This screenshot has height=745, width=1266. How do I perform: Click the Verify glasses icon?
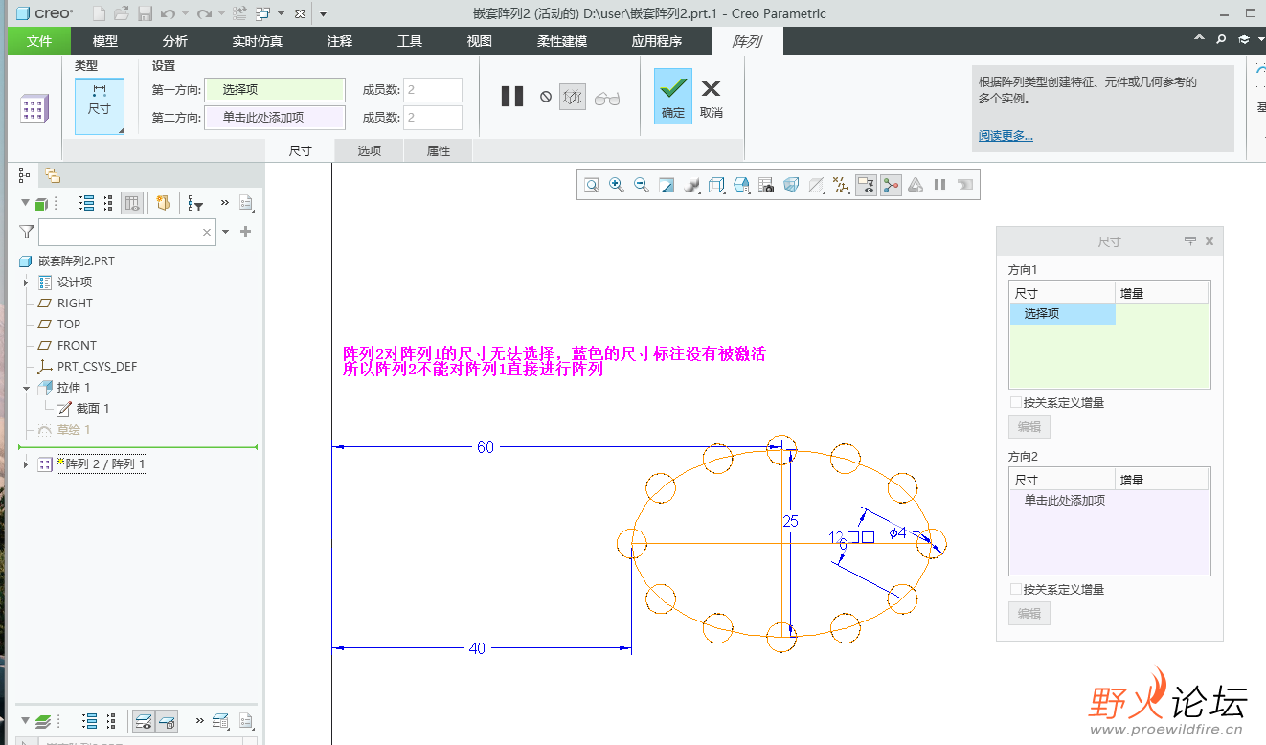coord(607,98)
